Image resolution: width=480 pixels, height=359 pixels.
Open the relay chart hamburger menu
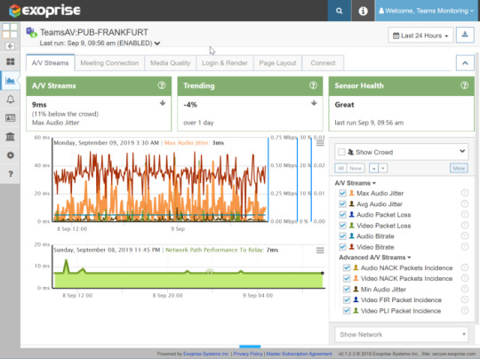pyautogui.click(x=320, y=251)
